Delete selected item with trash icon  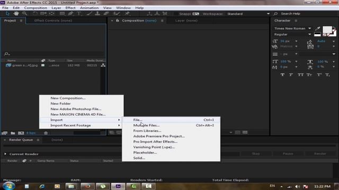46,133
